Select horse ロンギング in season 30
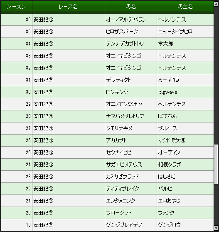Screen dimensions: 219x232 click(x=117, y=92)
